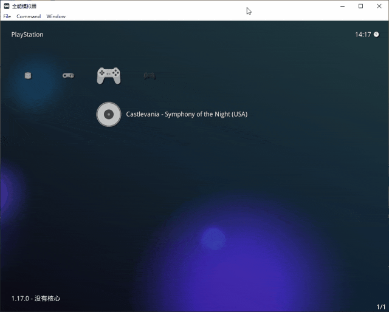Open the Window menu

(x=56, y=16)
